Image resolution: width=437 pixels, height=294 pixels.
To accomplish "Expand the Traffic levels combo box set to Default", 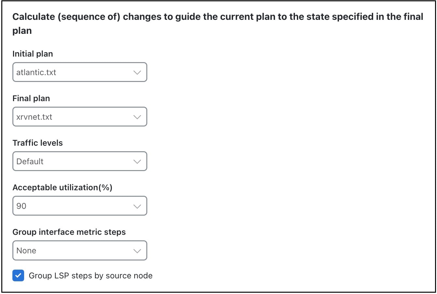I will point(80,161).
